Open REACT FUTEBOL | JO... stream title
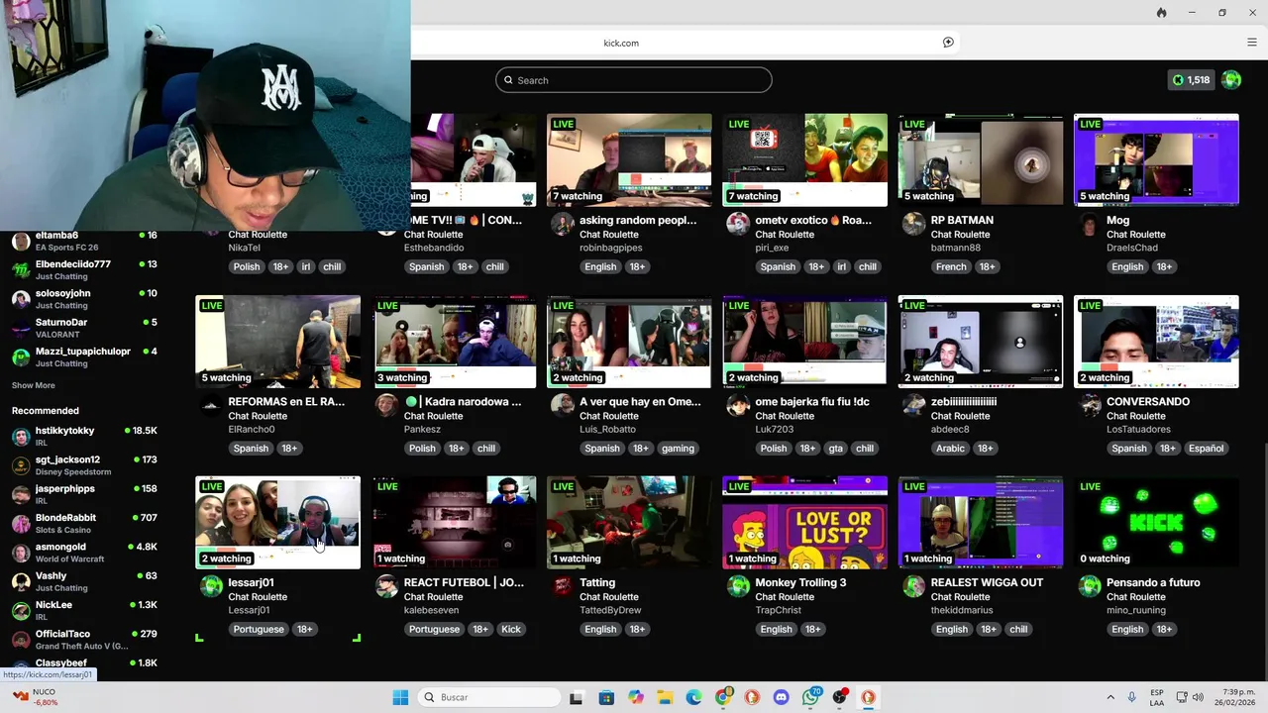 pyautogui.click(x=464, y=582)
